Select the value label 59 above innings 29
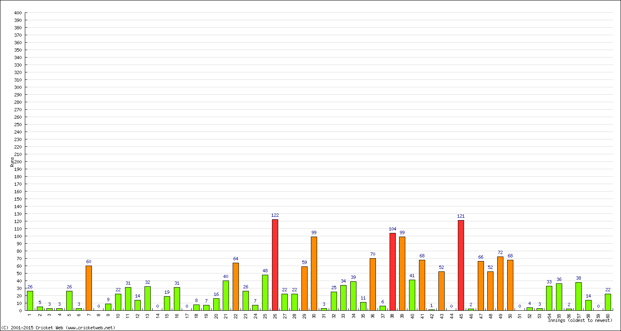This screenshot has width=621, height=331. click(304, 262)
